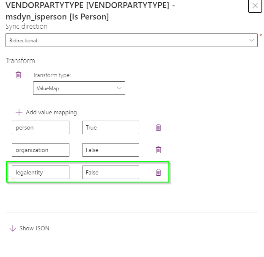264x257 pixels.
Task: Delete the organization mapping row
Action: (x=158, y=150)
